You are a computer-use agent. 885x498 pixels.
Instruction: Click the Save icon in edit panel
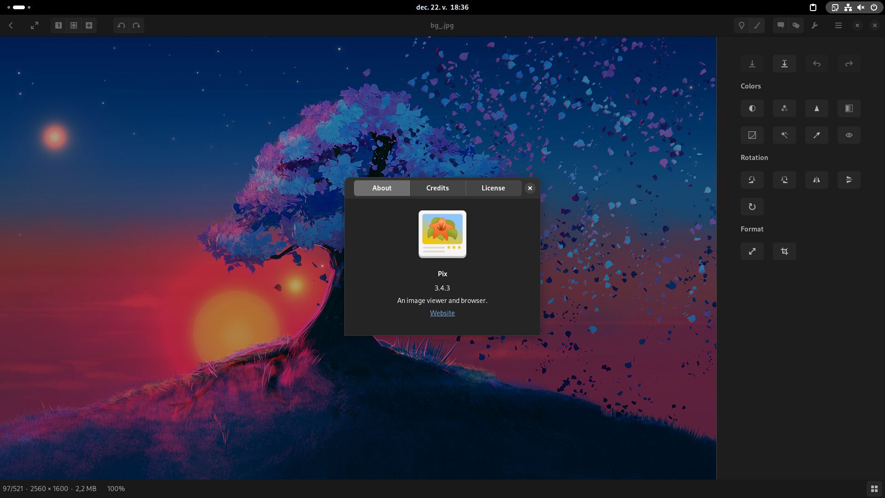click(x=752, y=64)
